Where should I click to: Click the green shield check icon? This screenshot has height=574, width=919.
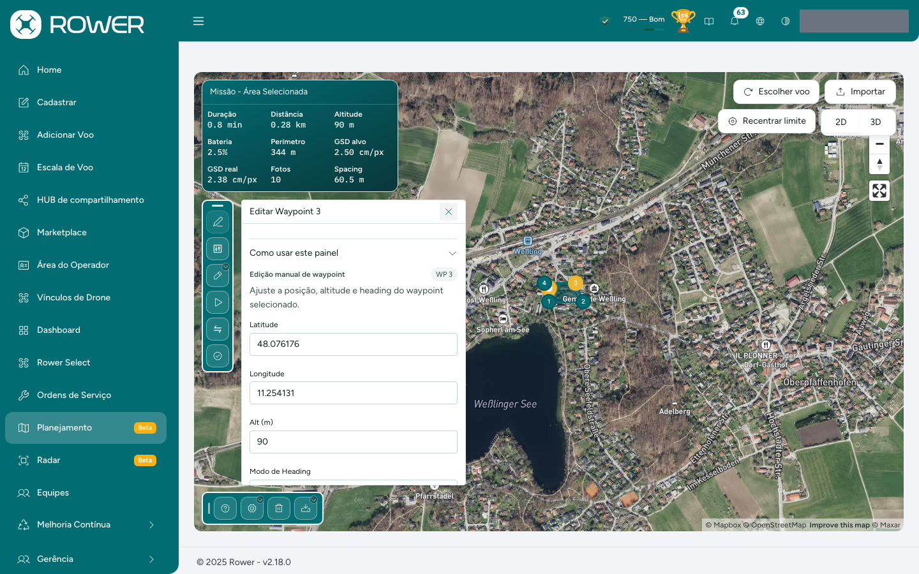point(605,21)
